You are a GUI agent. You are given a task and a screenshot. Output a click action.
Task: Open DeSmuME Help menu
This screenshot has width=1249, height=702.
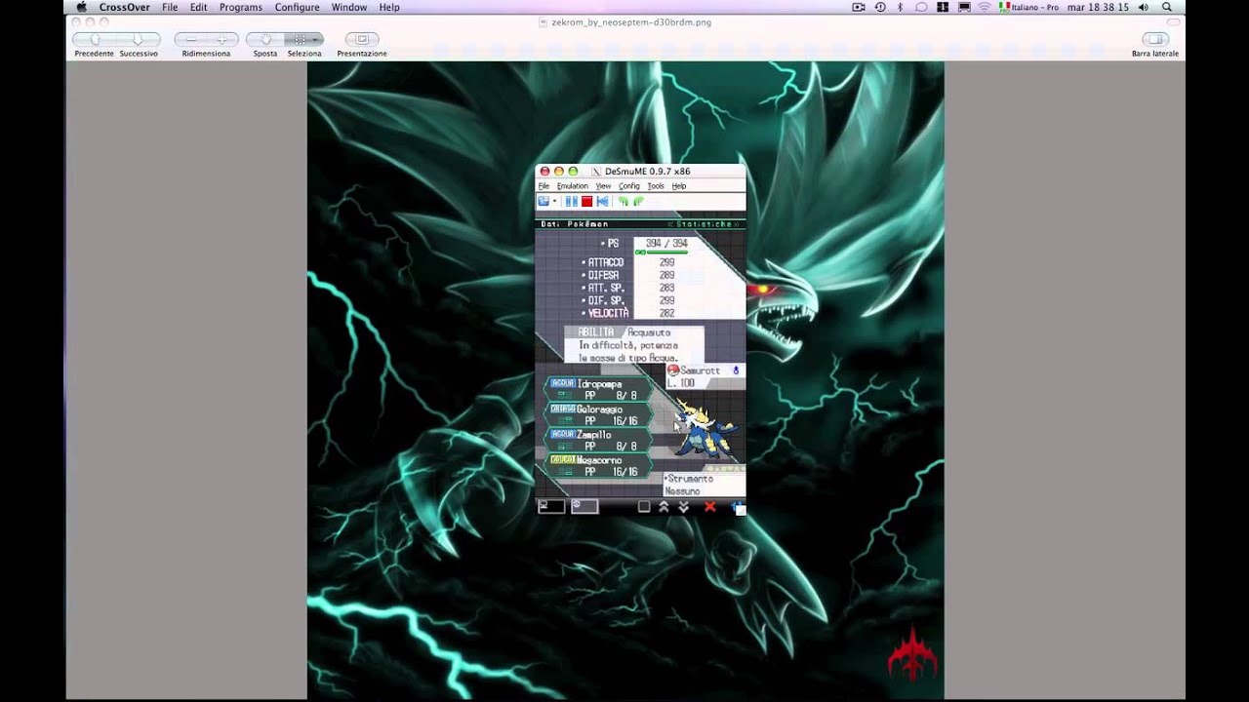pos(679,186)
